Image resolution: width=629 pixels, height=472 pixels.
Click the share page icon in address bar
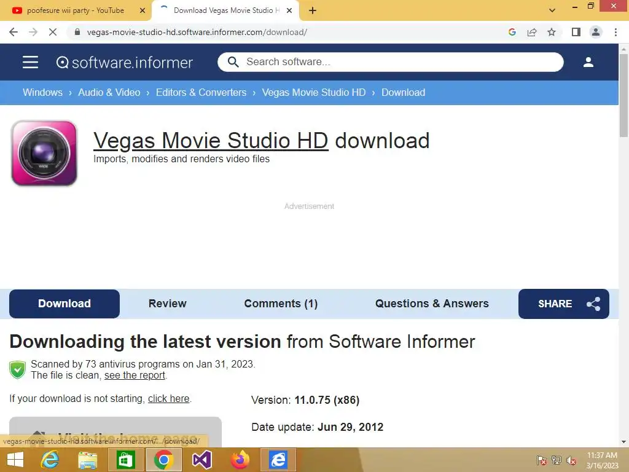532,32
